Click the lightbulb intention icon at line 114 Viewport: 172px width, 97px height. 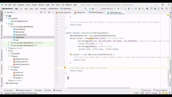point(65,68)
